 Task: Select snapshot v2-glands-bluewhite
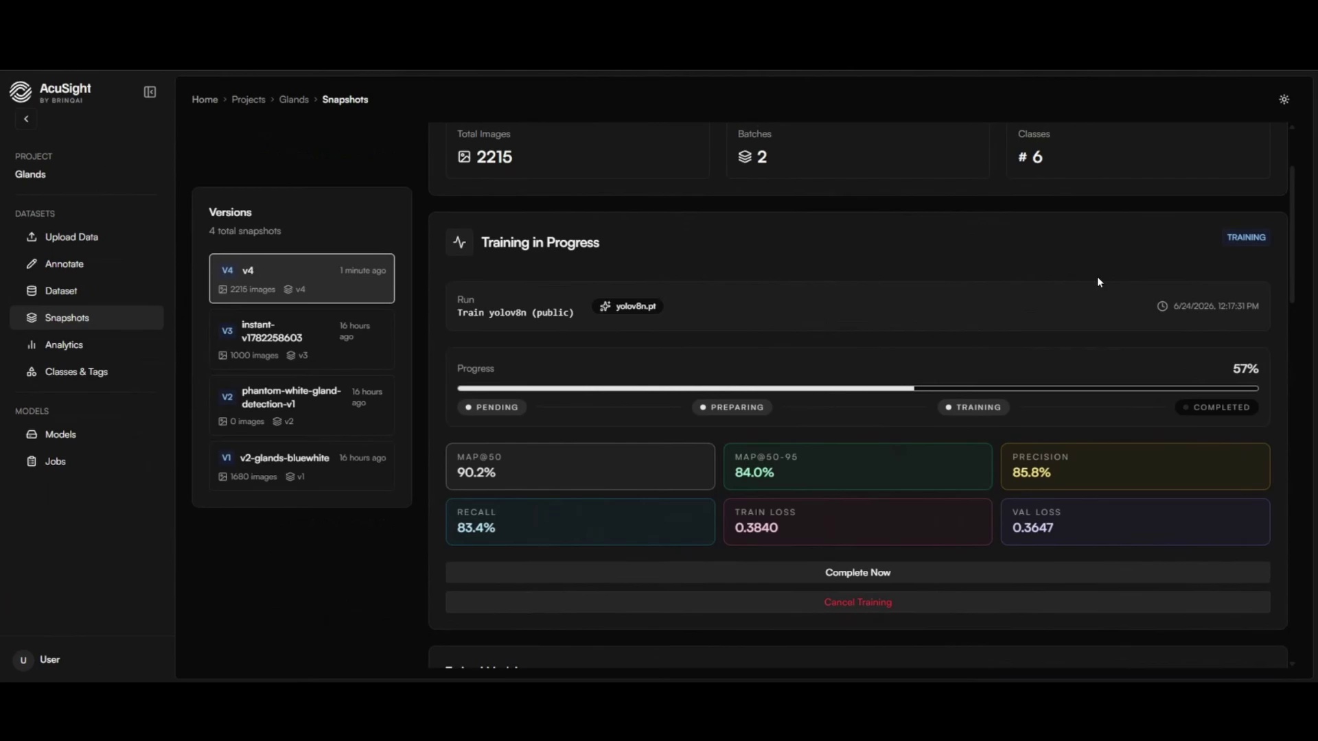click(x=302, y=467)
